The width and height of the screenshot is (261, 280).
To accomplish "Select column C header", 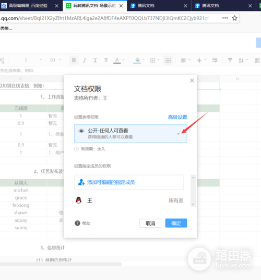I will 21,78.
